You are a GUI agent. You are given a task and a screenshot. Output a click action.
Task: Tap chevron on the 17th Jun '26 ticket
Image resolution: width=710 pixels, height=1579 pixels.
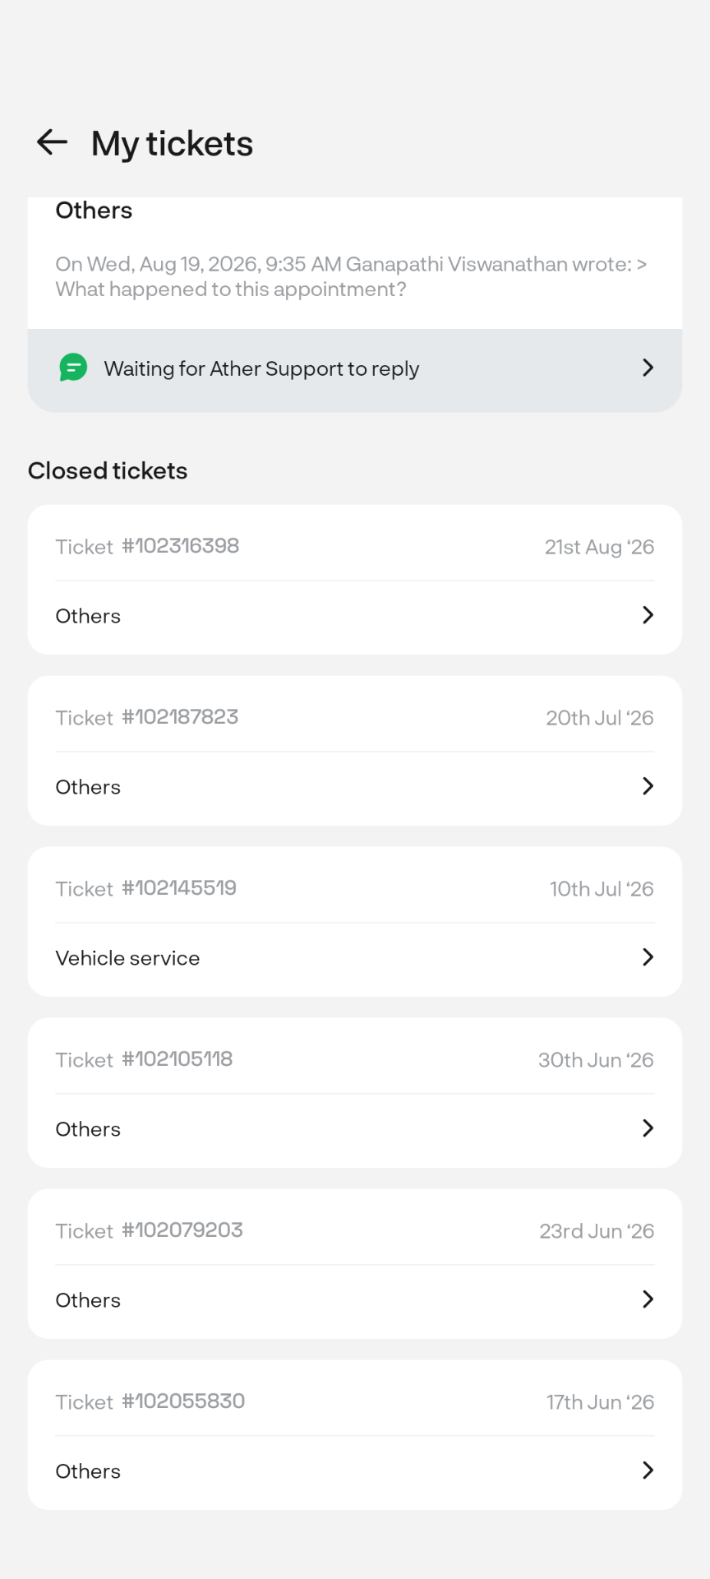pos(648,1470)
